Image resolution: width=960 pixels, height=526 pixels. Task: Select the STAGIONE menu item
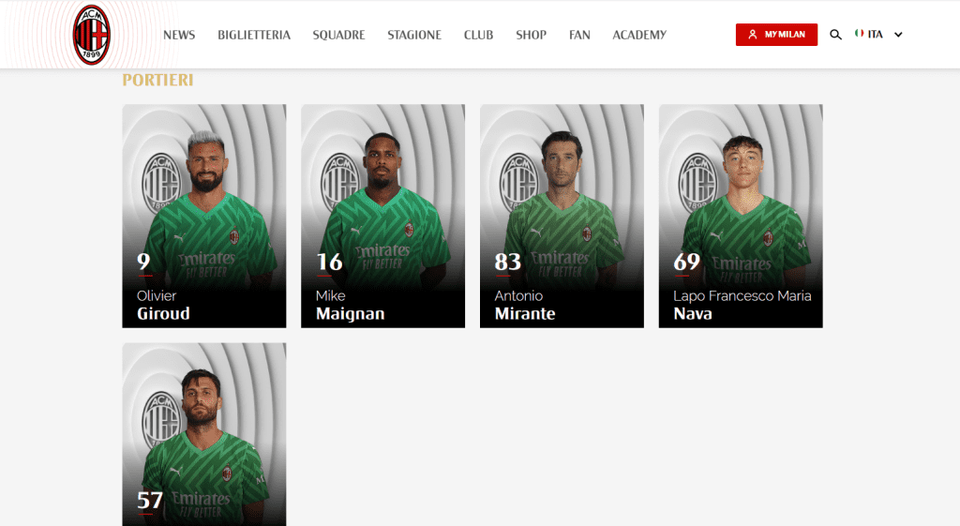tap(414, 35)
